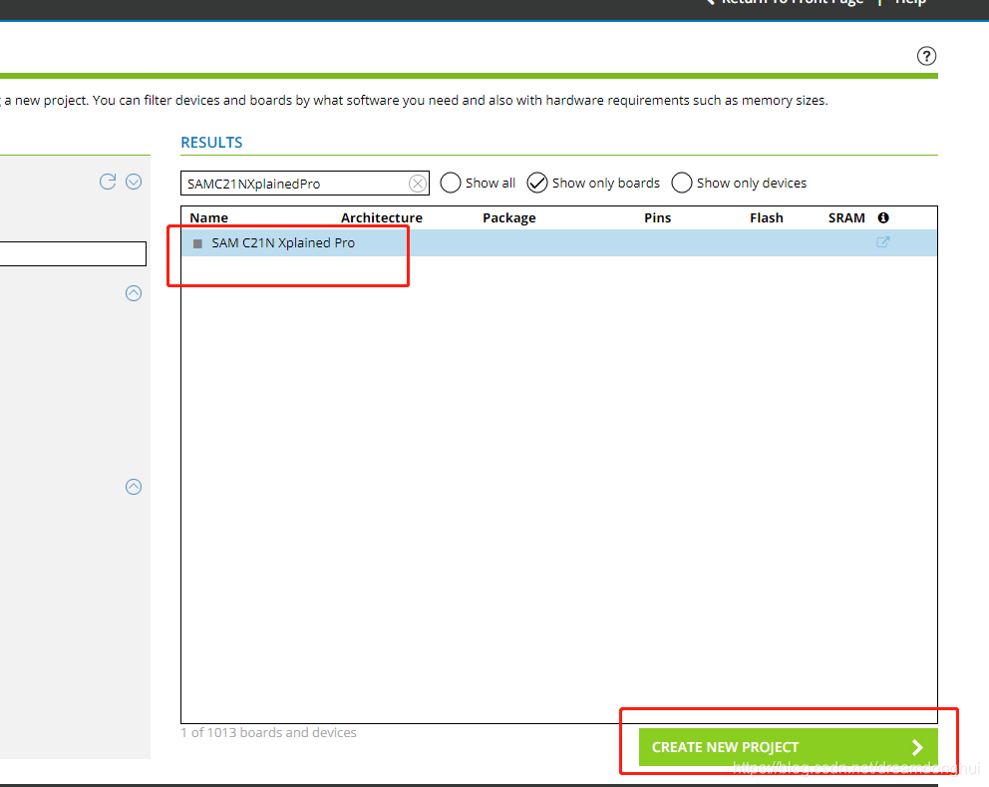The image size is (989, 787).
Task: Clear the SAMC21NXplainedPro search text
Action: [x=417, y=184]
